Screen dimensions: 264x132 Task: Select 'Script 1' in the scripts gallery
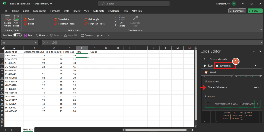pos(30,24)
